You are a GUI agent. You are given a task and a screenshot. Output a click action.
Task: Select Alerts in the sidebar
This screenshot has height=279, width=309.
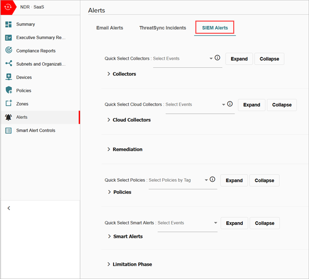(x=40, y=117)
